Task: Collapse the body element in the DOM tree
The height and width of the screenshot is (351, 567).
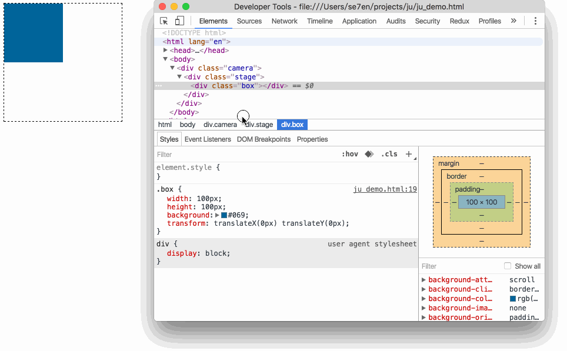Action: click(x=166, y=59)
